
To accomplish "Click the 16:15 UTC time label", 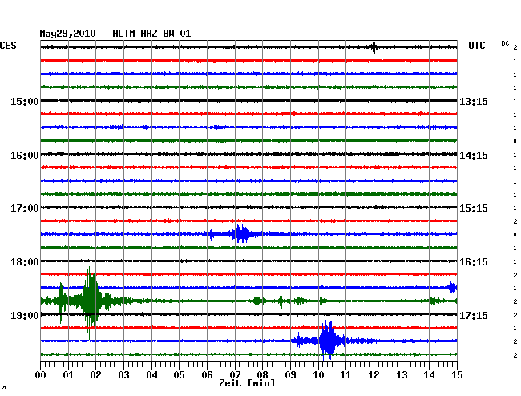I will [474, 262].
